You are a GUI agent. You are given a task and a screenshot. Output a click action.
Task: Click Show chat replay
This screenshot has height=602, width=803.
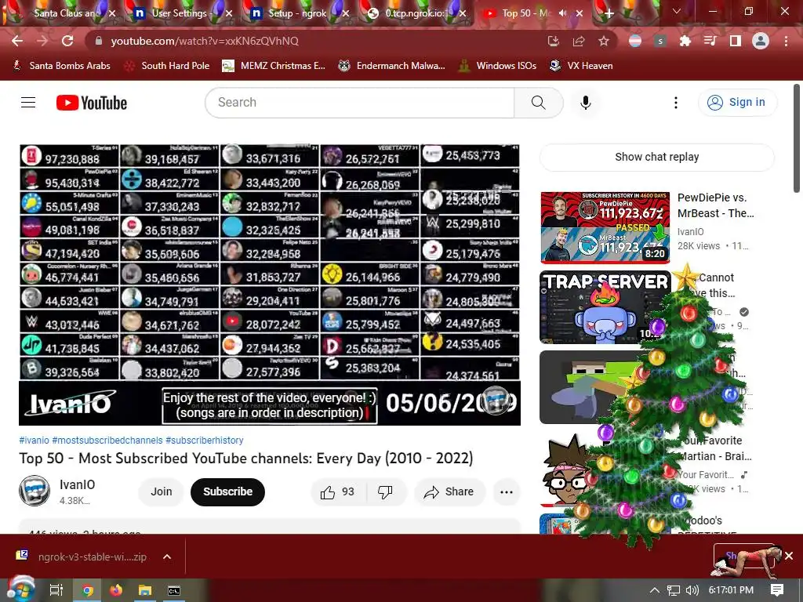(656, 157)
